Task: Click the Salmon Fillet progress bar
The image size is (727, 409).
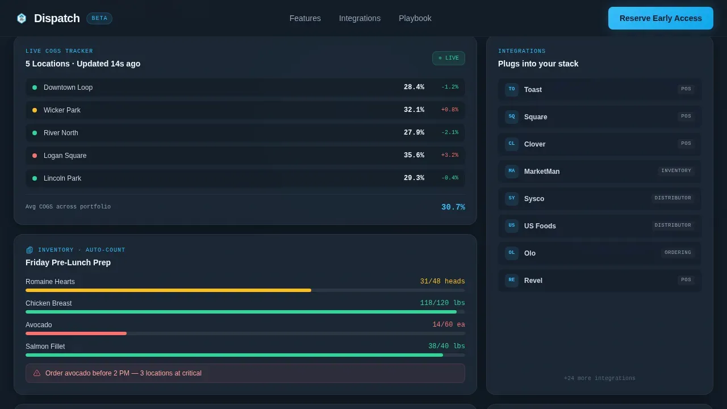Action: click(x=245, y=355)
